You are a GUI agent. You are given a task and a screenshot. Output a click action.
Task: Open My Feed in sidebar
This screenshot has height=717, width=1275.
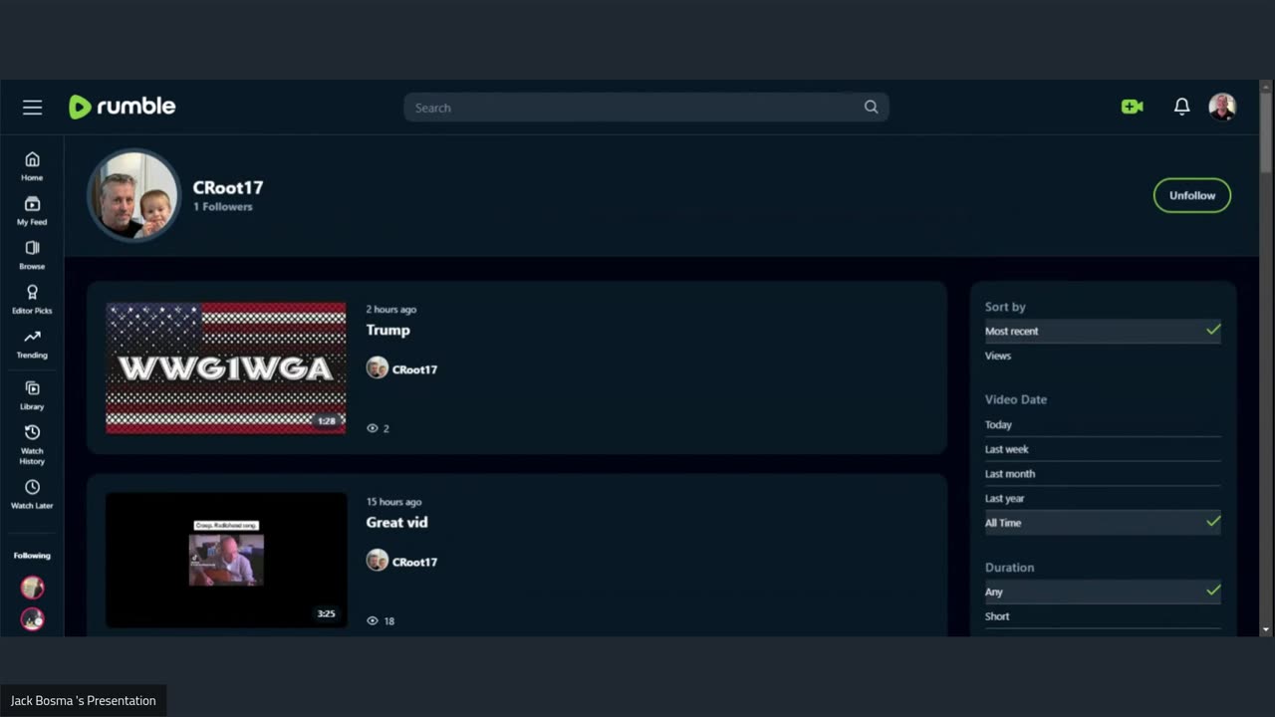tap(32, 211)
